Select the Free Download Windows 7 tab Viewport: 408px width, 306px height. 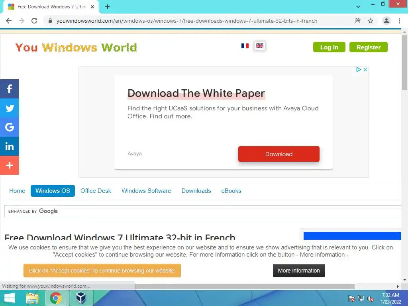click(x=51, y=7)
